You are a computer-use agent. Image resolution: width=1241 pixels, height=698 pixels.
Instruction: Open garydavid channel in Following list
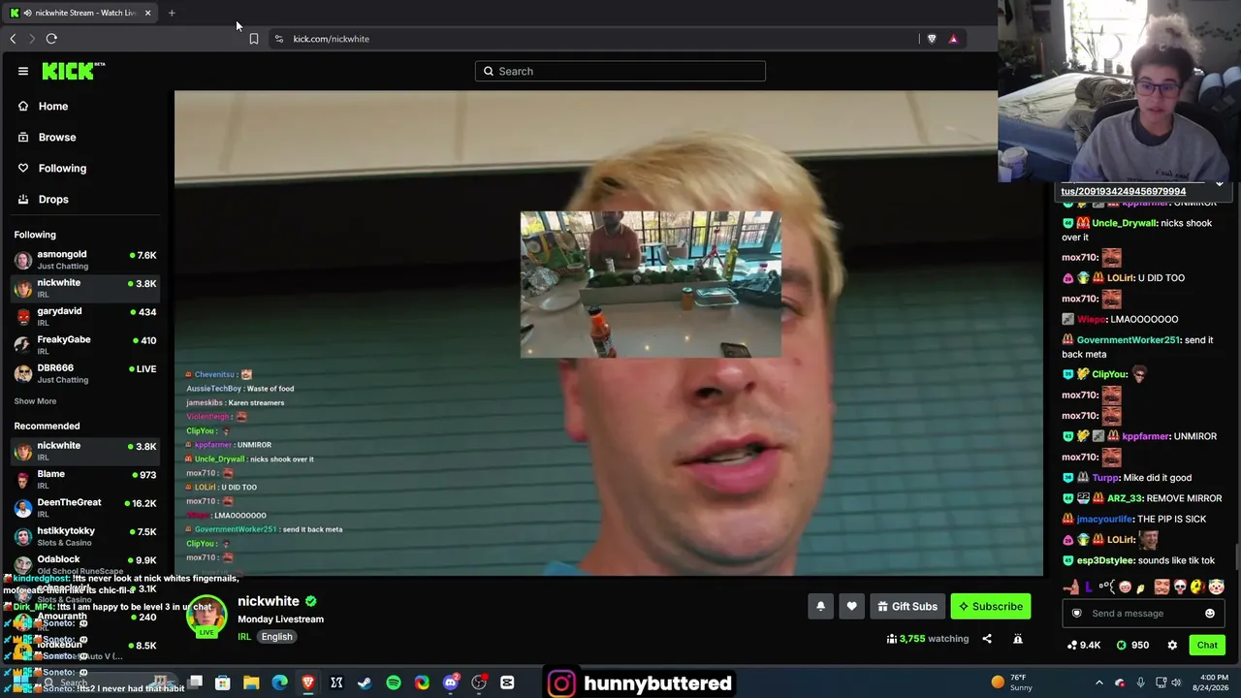pyautogui.click(x=85, y=316)
